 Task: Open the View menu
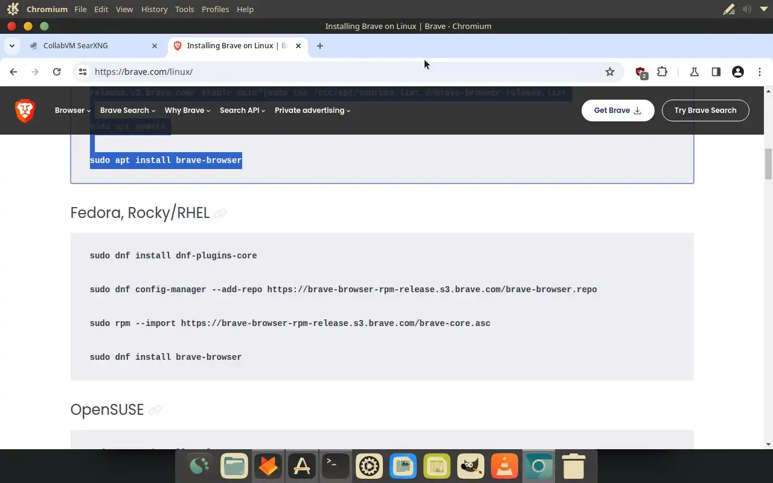tap(124, 9)
